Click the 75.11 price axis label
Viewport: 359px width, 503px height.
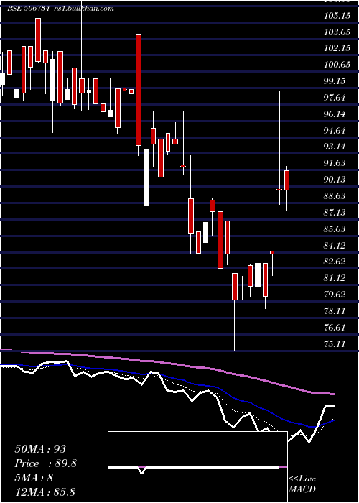335,343
